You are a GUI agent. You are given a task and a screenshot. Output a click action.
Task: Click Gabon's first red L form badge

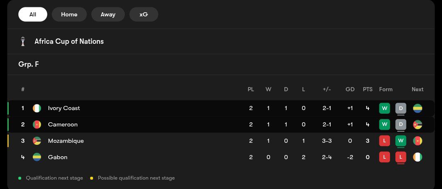pos(384,157)
